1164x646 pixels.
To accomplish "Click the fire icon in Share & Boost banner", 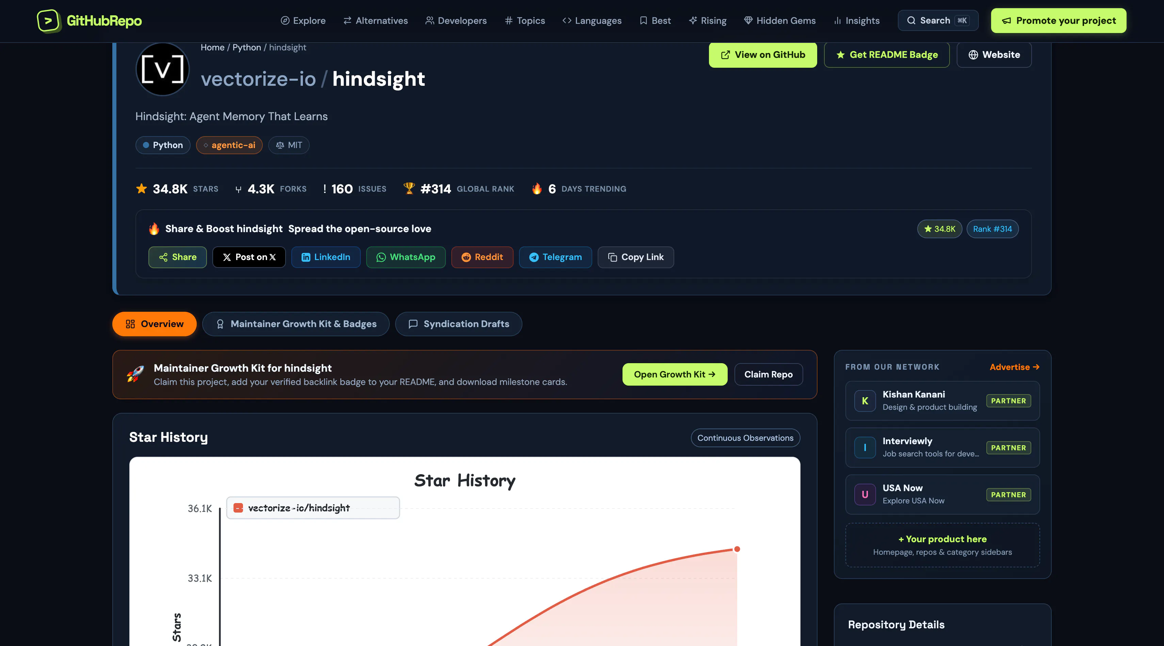I will coord(154,229).
